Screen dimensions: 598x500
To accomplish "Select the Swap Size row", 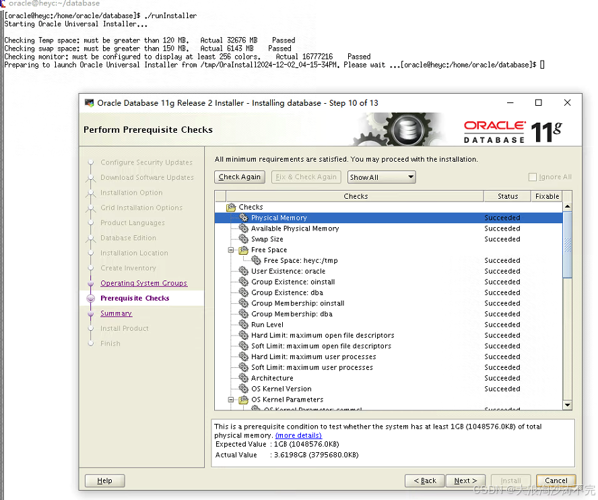I will tap(389, 239).
